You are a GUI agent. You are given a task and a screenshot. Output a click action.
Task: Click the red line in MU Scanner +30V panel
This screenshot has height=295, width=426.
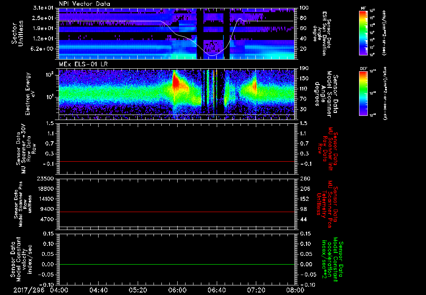point(176,162)
